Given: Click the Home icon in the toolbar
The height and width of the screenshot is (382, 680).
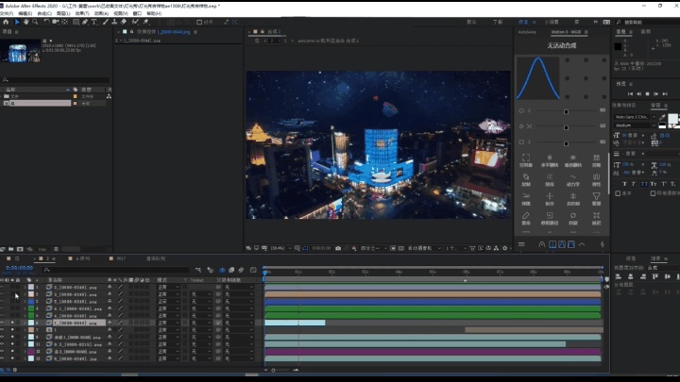Looking at the screenshot, I should pyautogui.click(x=6, y=22).
